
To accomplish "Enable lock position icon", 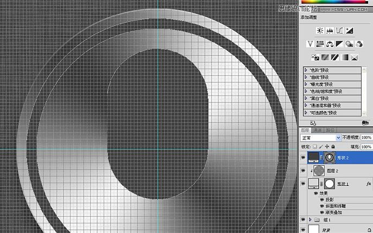I will [327, 147].
